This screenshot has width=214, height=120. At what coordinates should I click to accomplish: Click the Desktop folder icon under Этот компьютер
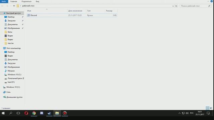6,52
